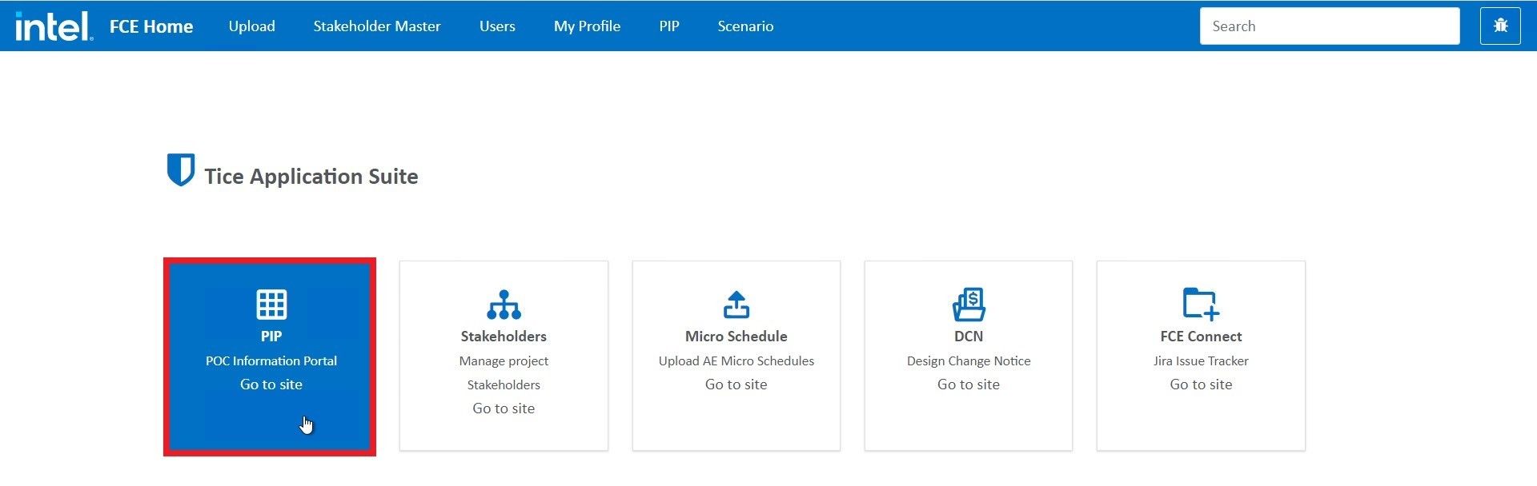
Task: Click the Intel logo
Action: click(54, 26)
